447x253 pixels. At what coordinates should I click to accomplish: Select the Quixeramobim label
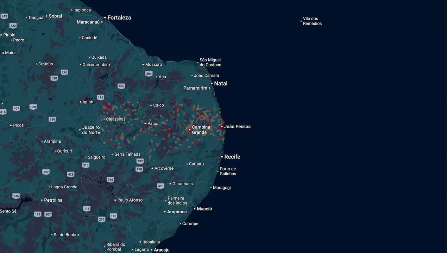point(96,65)
